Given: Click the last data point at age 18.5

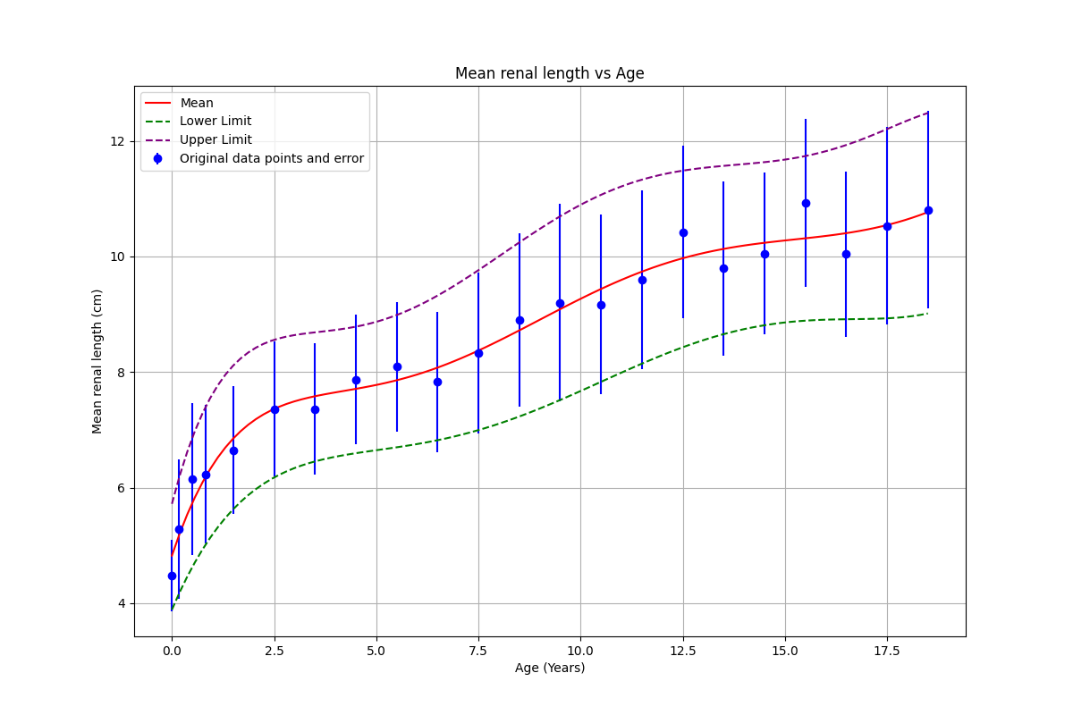Looking at the screenshot, I should coord(928,210).
